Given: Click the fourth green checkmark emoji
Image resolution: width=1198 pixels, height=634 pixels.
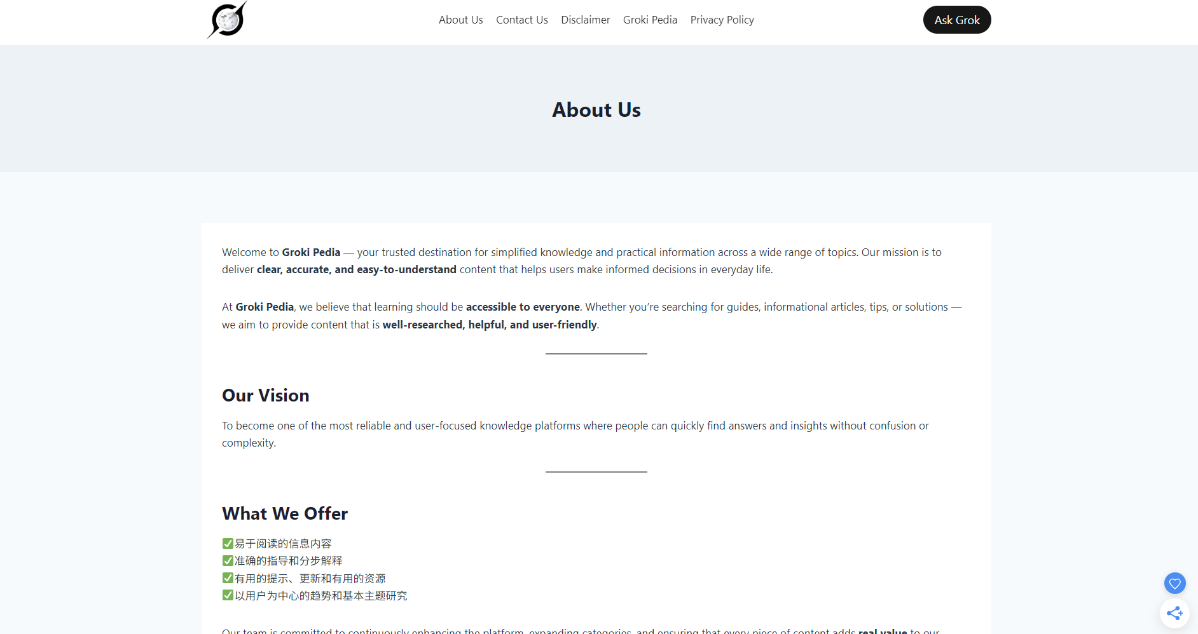Looking at the screenshot, I should pyautogui.click(x=228, y=595).
